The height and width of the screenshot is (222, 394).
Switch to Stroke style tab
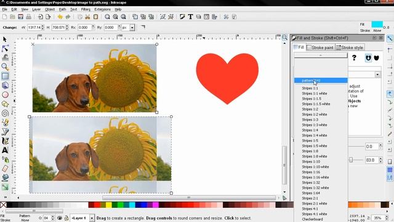click(x=350, y=47)
